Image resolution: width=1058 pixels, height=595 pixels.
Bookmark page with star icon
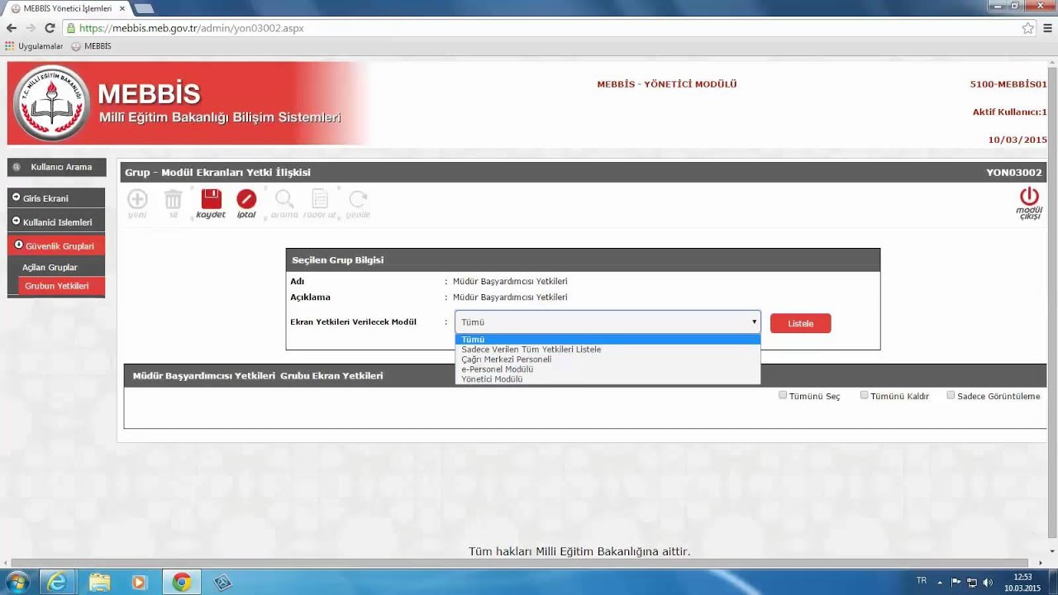point(1027,28)
